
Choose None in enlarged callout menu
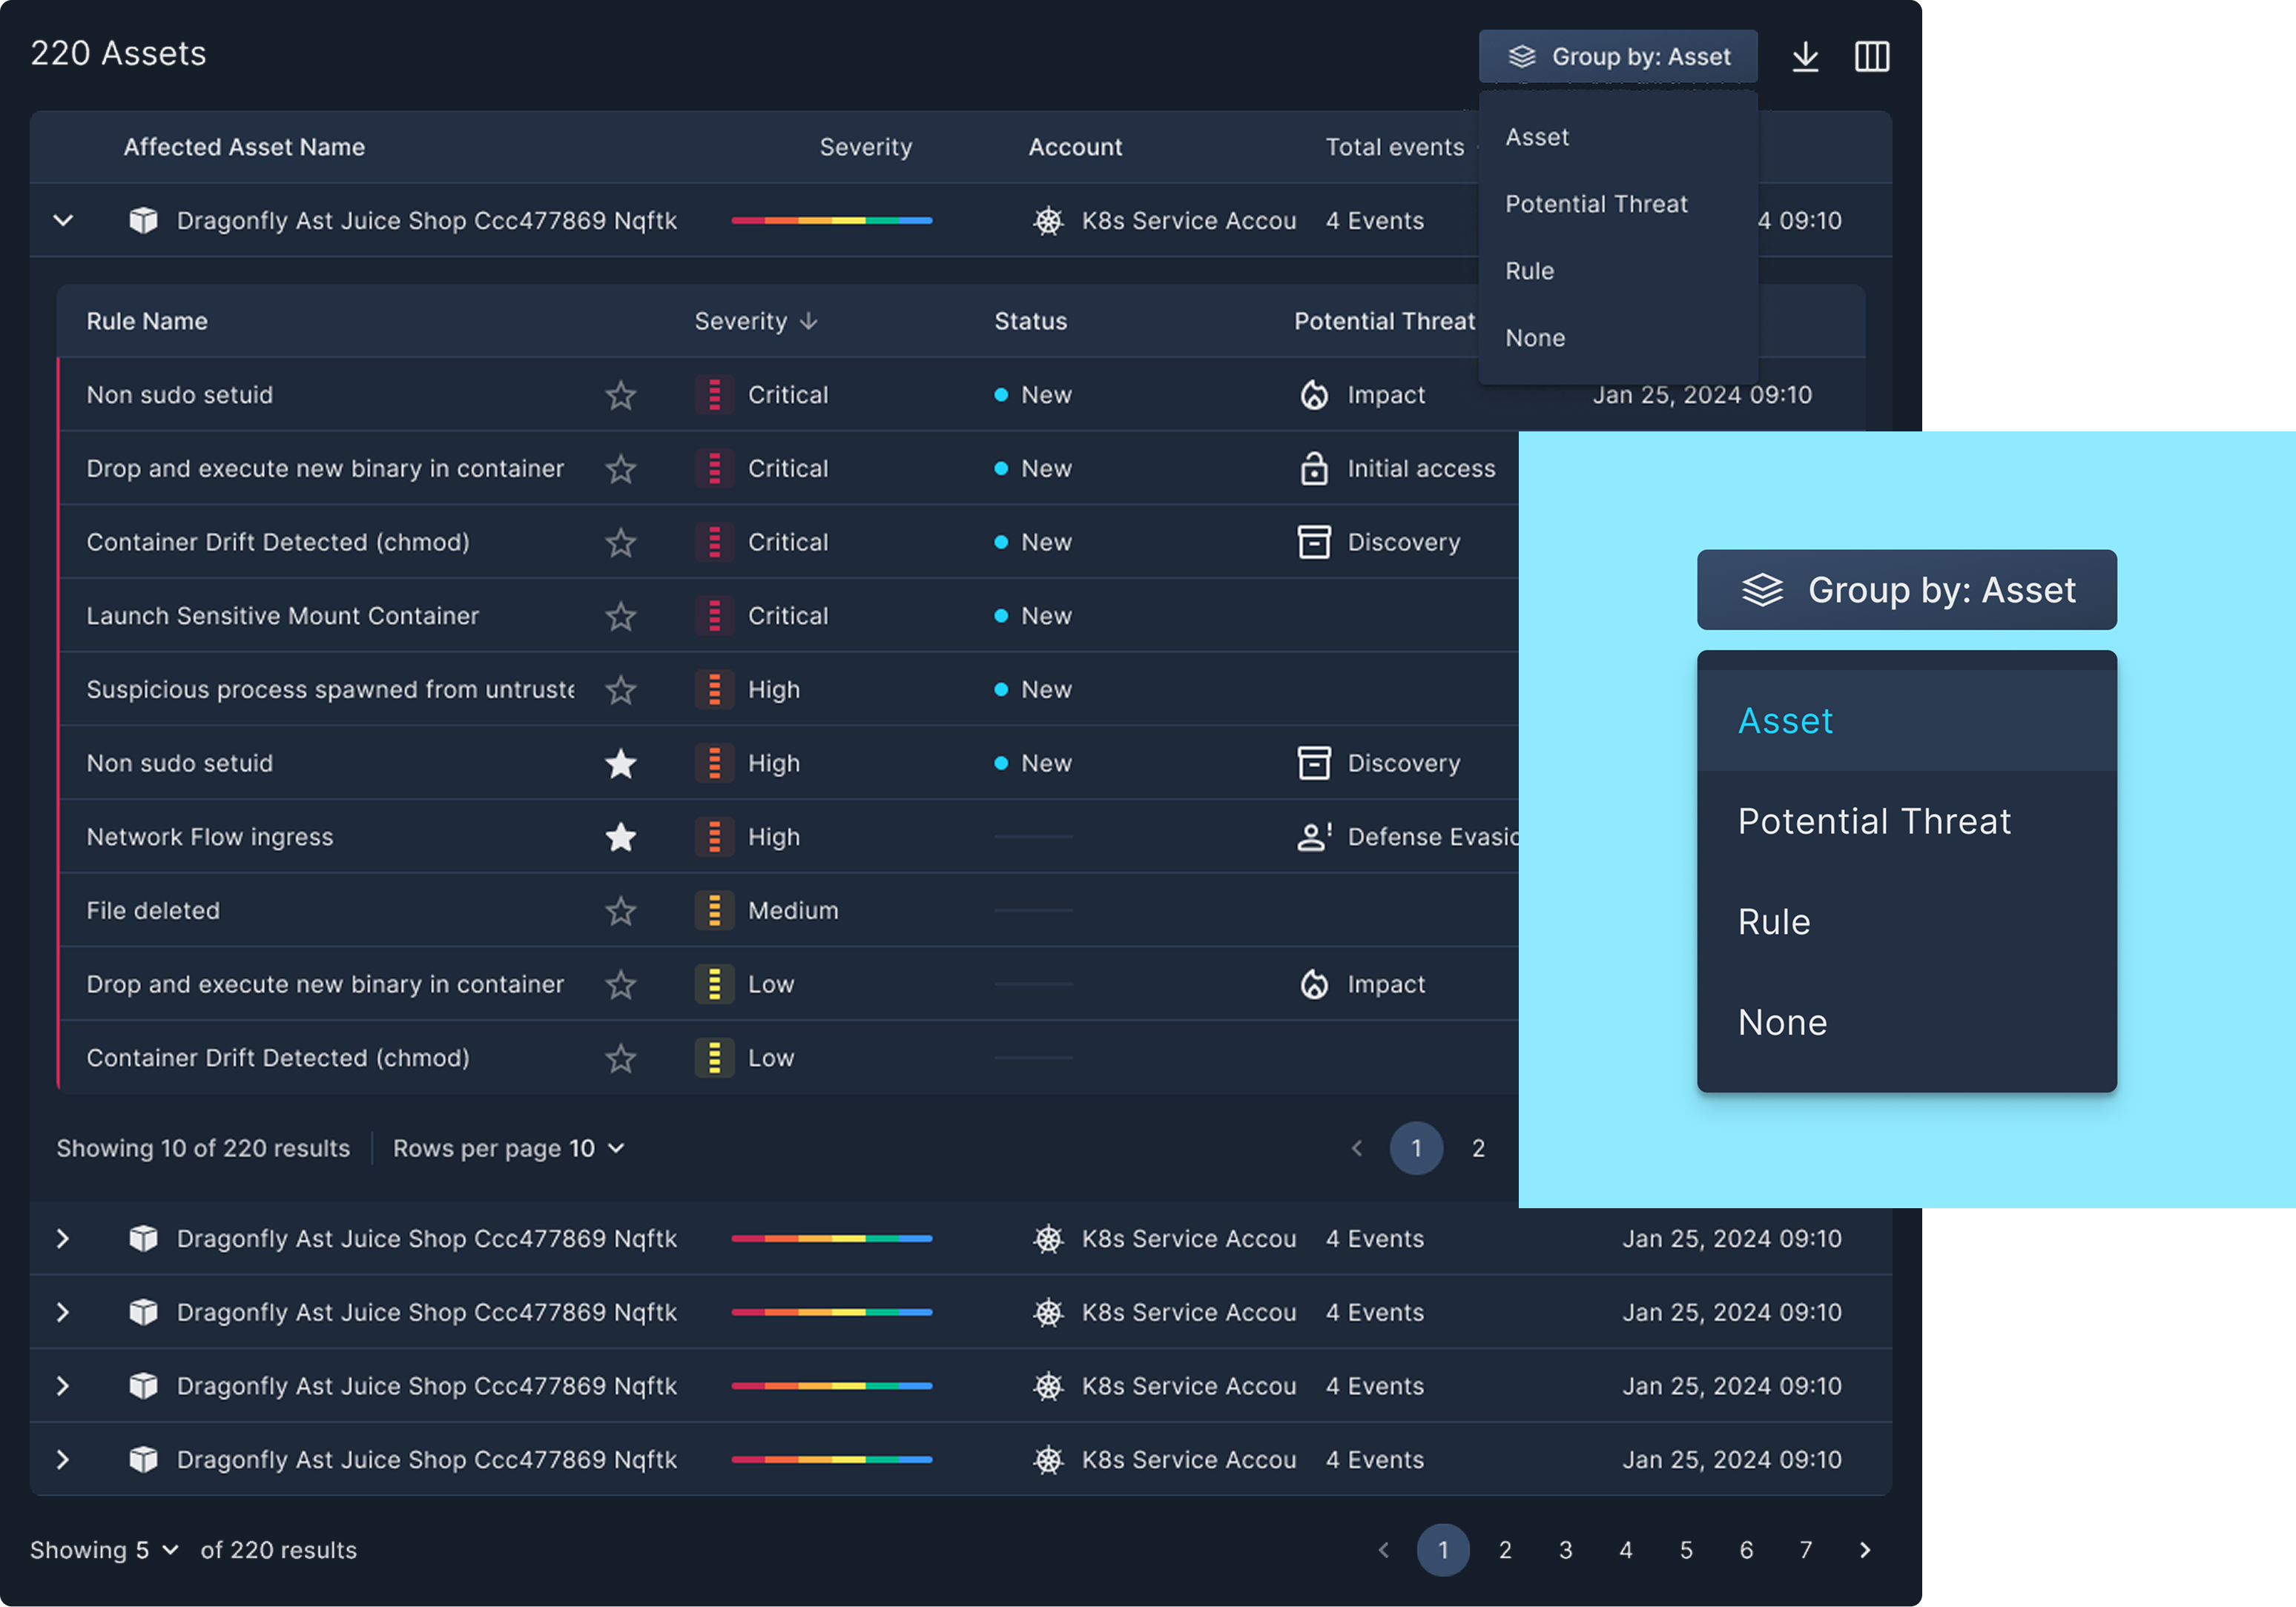point(1906,1022)
